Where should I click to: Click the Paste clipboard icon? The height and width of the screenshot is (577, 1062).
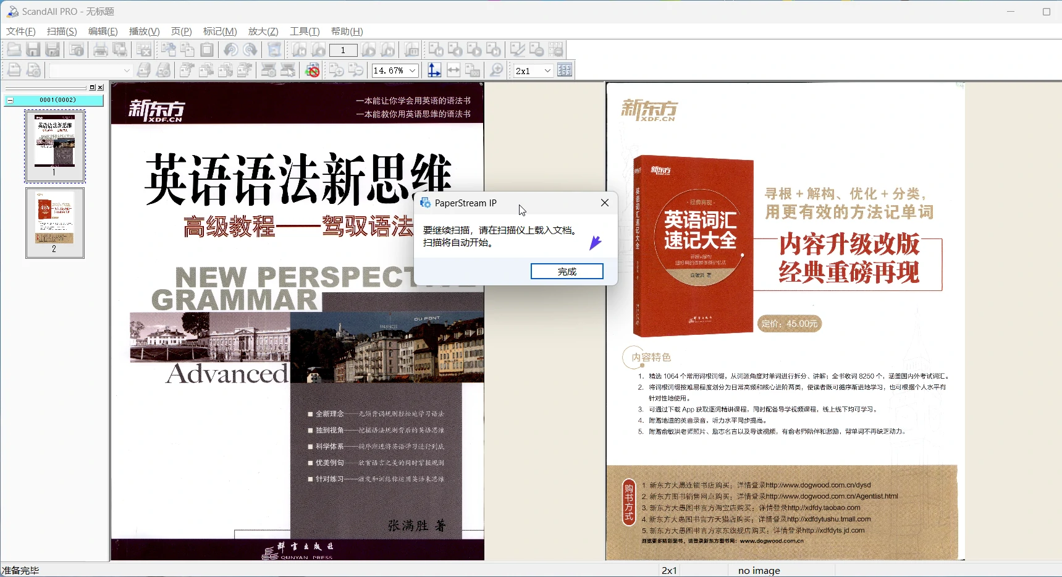click(x=207, y=50)
